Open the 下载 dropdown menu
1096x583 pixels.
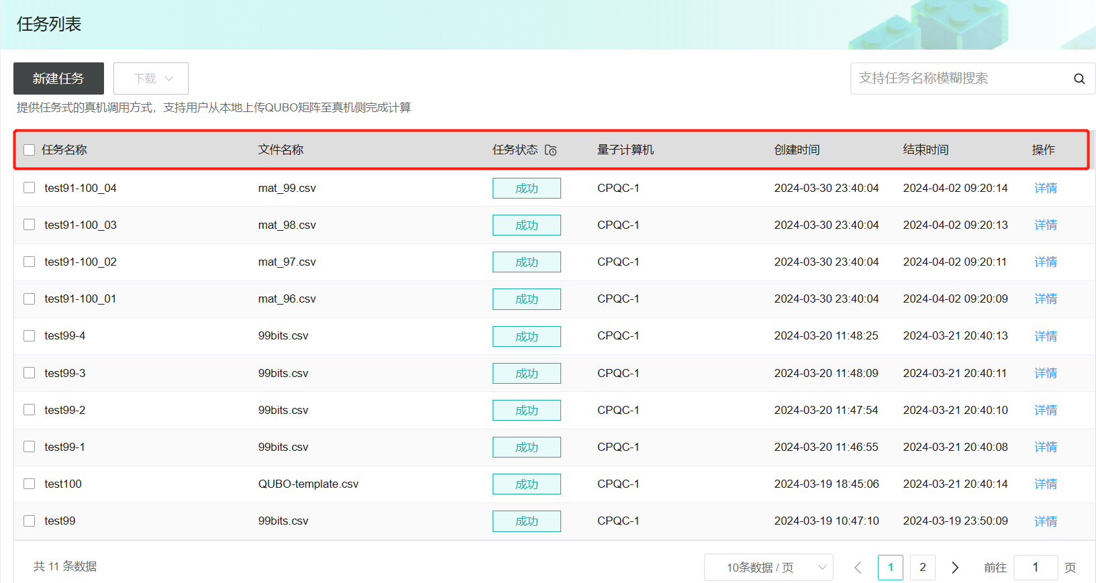click(151, 78)
